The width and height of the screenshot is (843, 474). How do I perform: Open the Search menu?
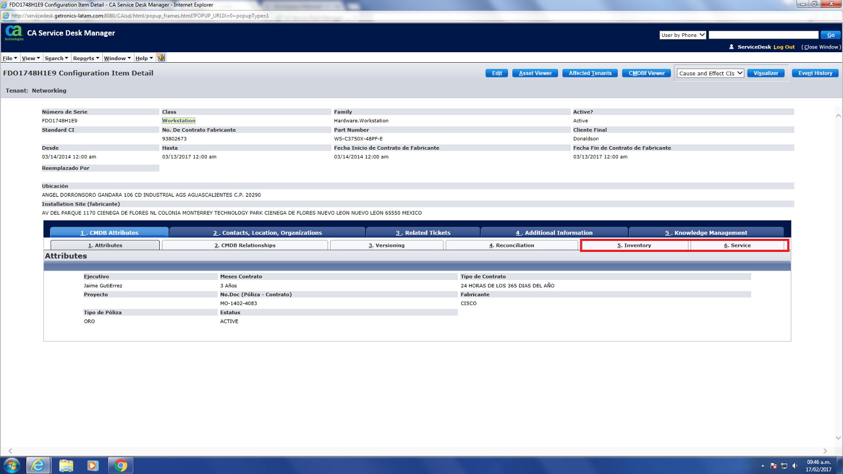click(56, 58)
